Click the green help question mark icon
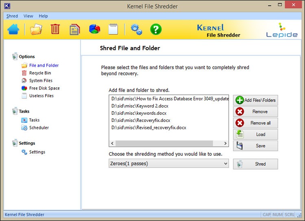 click(156, 29)
